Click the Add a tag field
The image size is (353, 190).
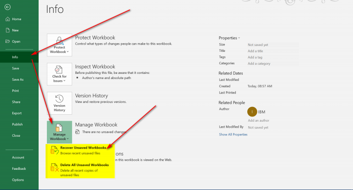click(256, 57)
